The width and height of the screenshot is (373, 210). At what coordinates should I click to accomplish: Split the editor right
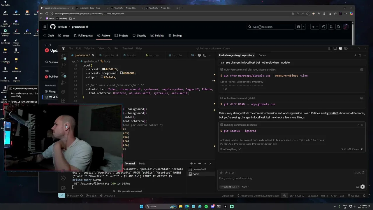point(205,55)
